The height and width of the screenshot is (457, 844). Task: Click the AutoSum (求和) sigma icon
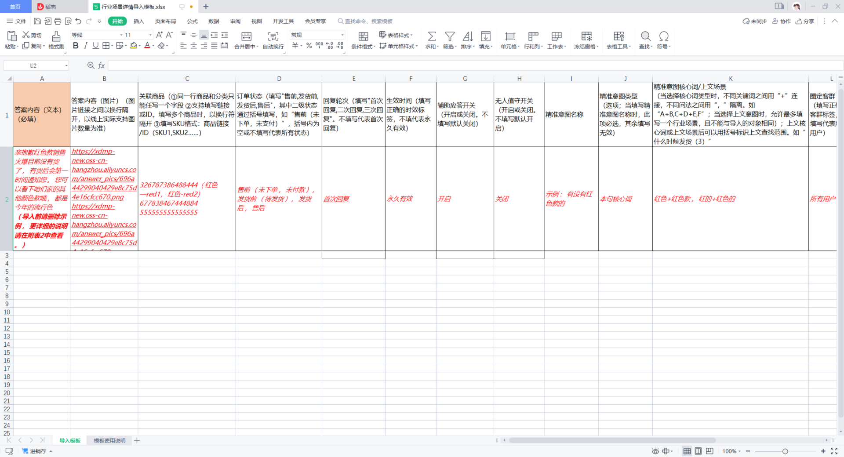pos(432,36)
